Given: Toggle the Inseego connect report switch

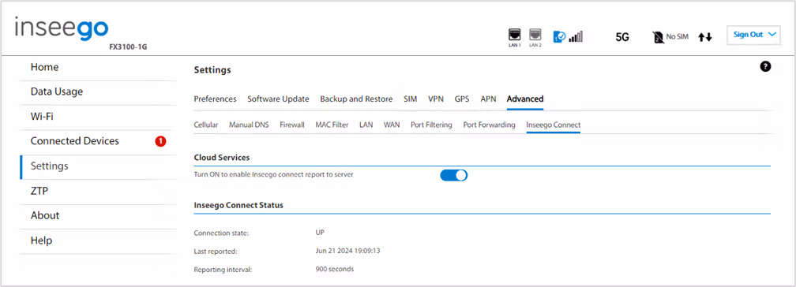Looking at the screenshot, I should click(453, 175).
